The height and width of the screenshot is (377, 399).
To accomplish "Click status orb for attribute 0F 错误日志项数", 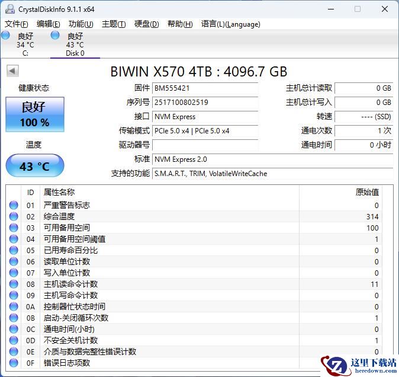I will 14,363.
